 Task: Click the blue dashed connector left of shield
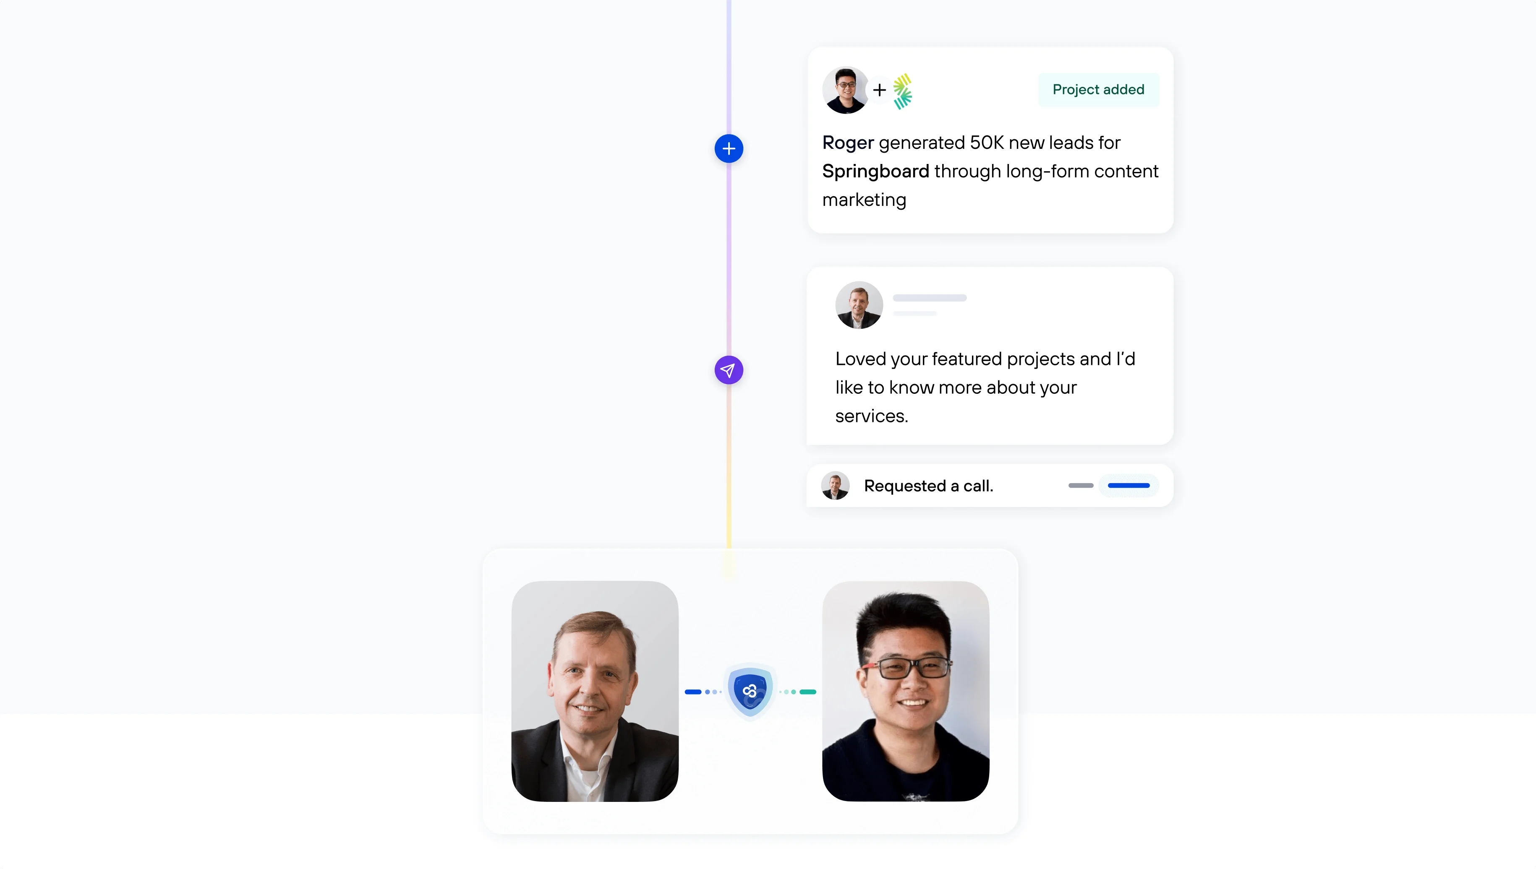pyautogui.click(x=703, y=692)
